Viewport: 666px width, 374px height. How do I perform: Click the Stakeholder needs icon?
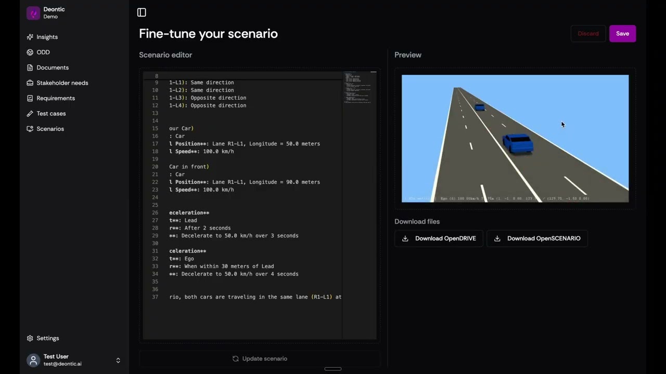[x=30, y=83]
